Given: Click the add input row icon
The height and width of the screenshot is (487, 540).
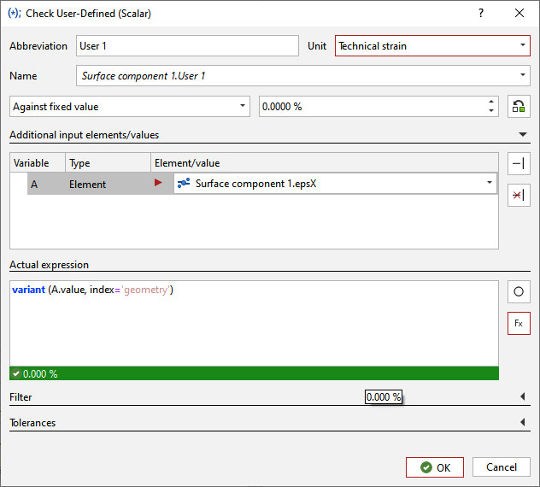Looking at the screenshot, I should point(519,165).
